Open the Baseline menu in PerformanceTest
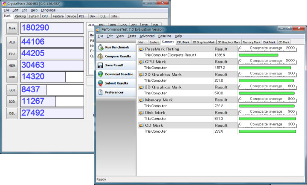 pos(165,36)
